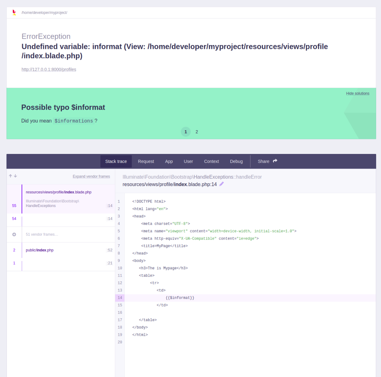Click the Ignition flame logo
Image resolution: width=381 pixels, height=377 pixels.
14,13
